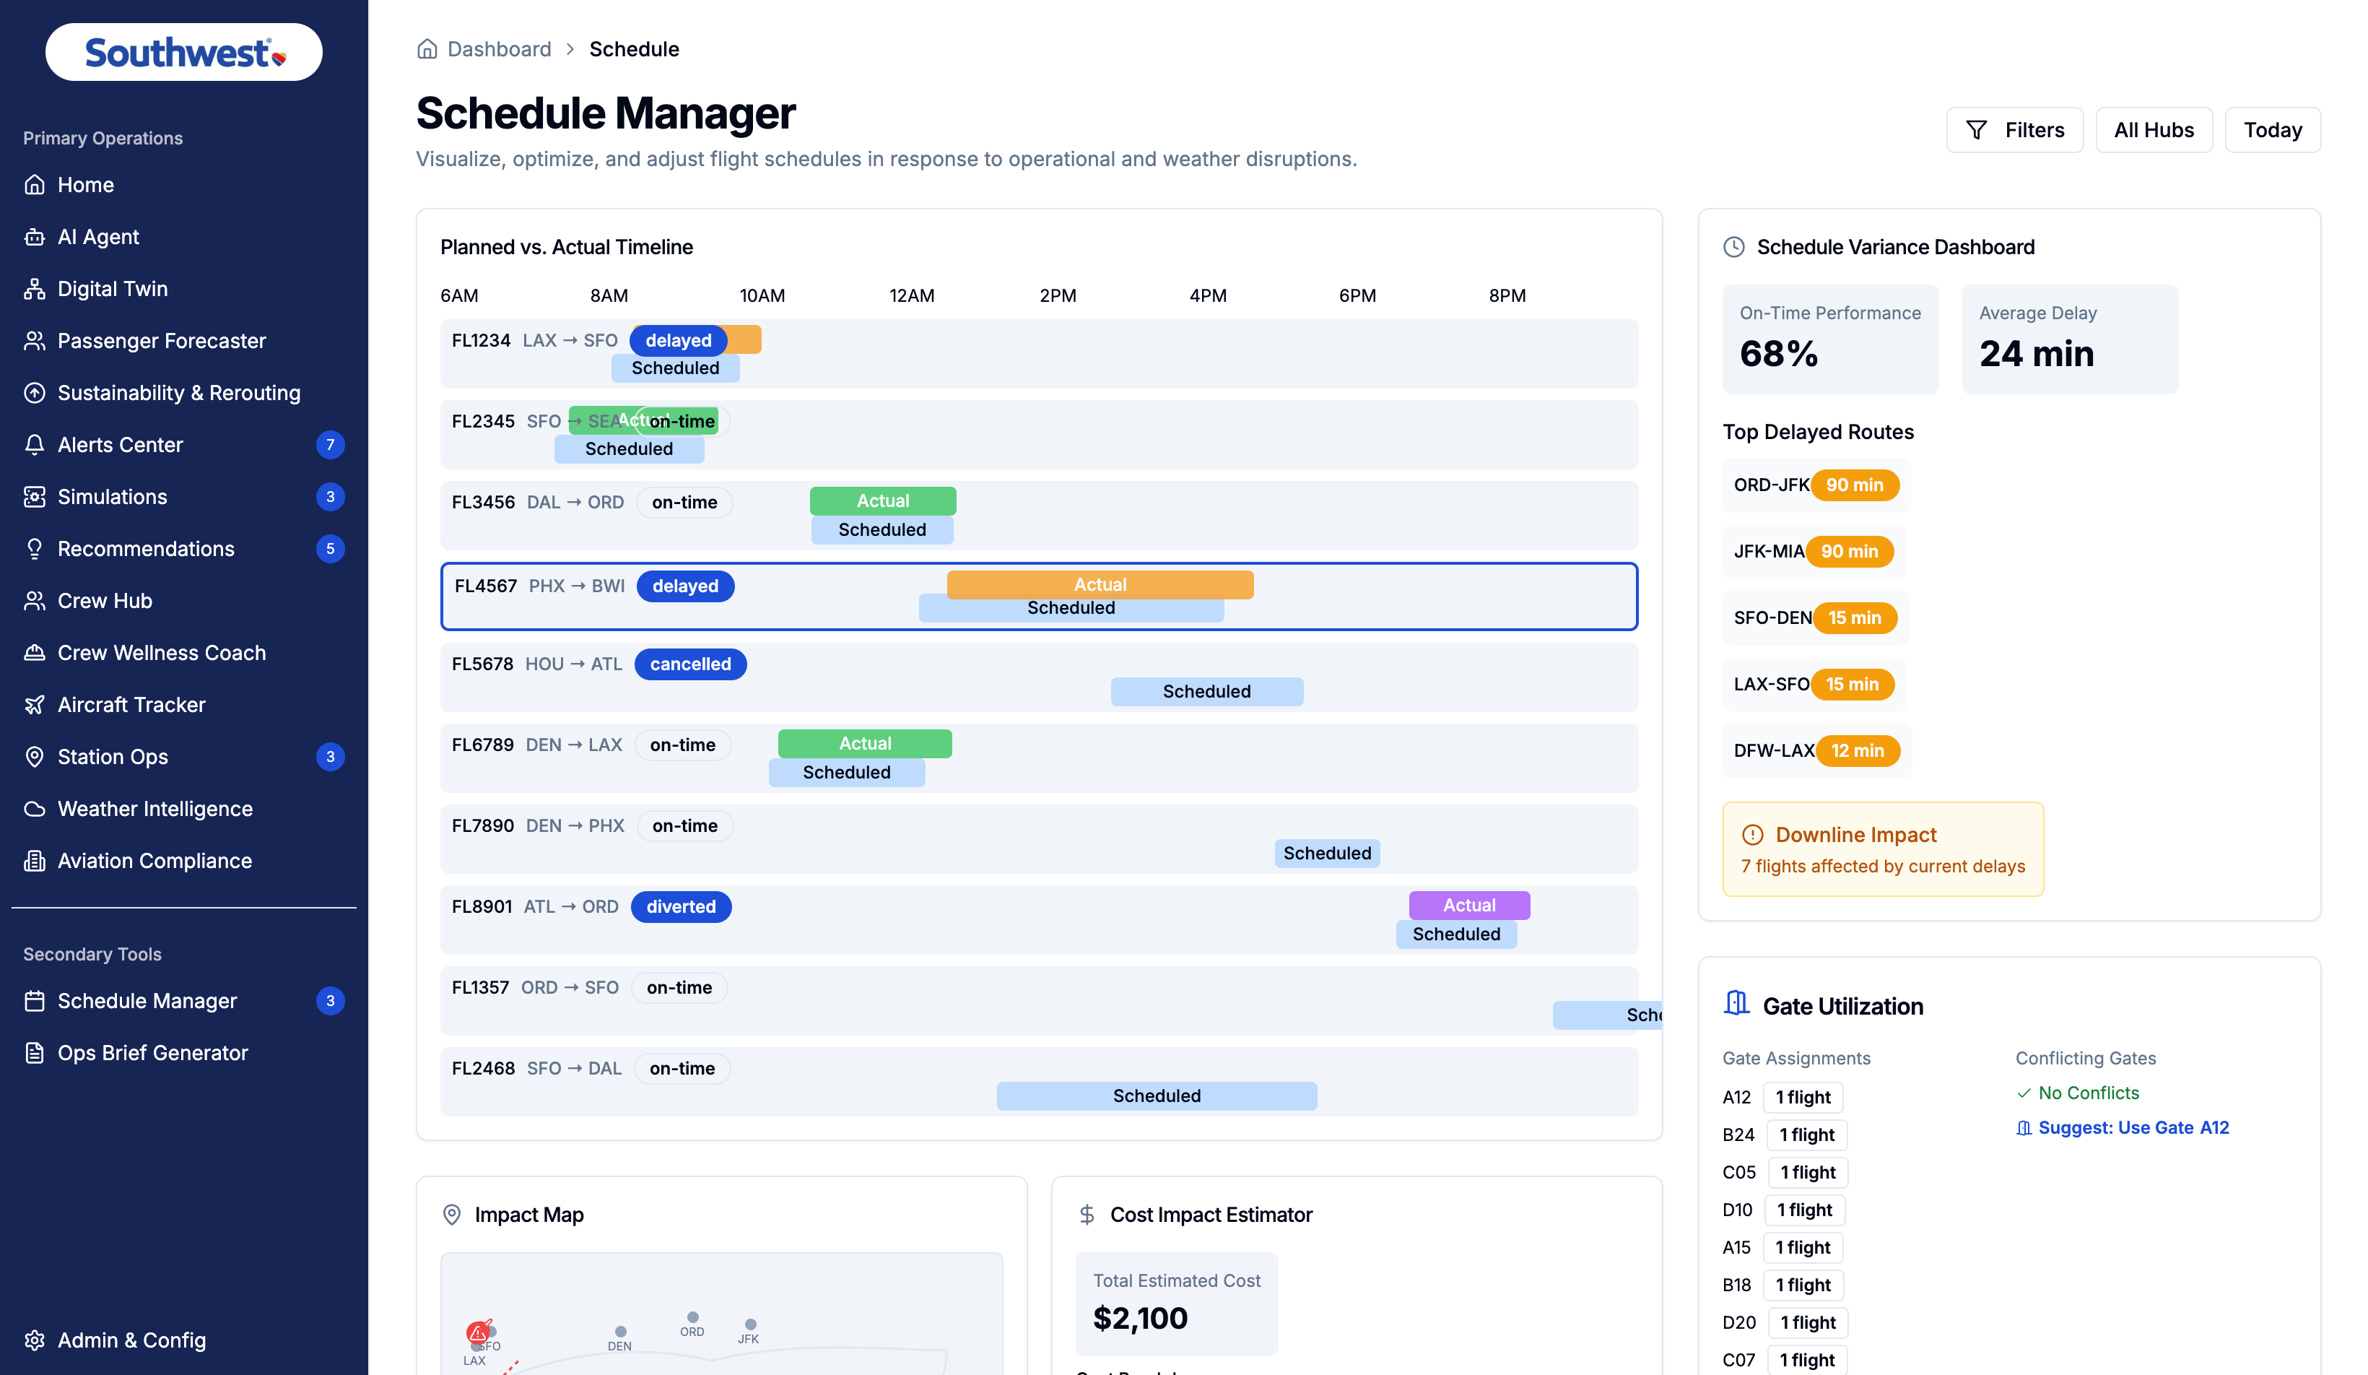This screenshot has width=2368, height=1375.
Task: Click the green Actual bar for FL3456
Action: (x=882, y=501)
